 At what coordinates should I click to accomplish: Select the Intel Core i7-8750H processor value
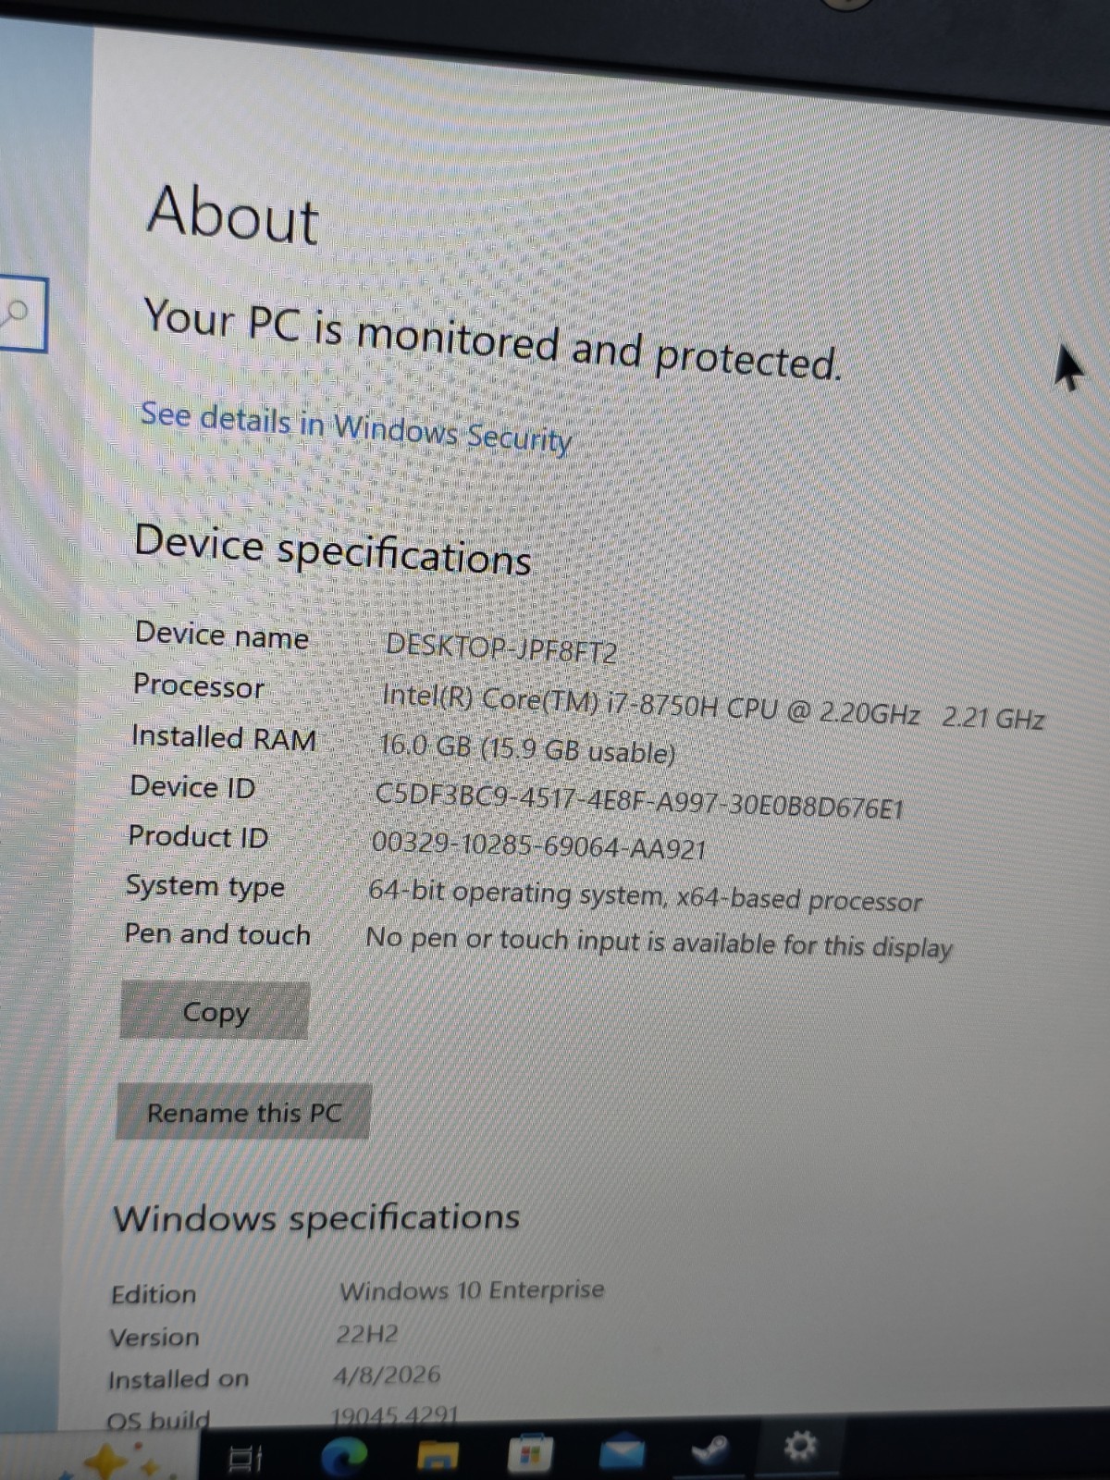click(713, 707)
